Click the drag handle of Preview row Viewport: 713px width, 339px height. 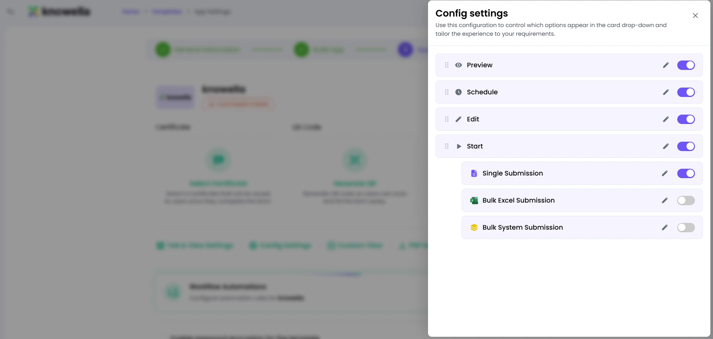[x=447, y=65]
